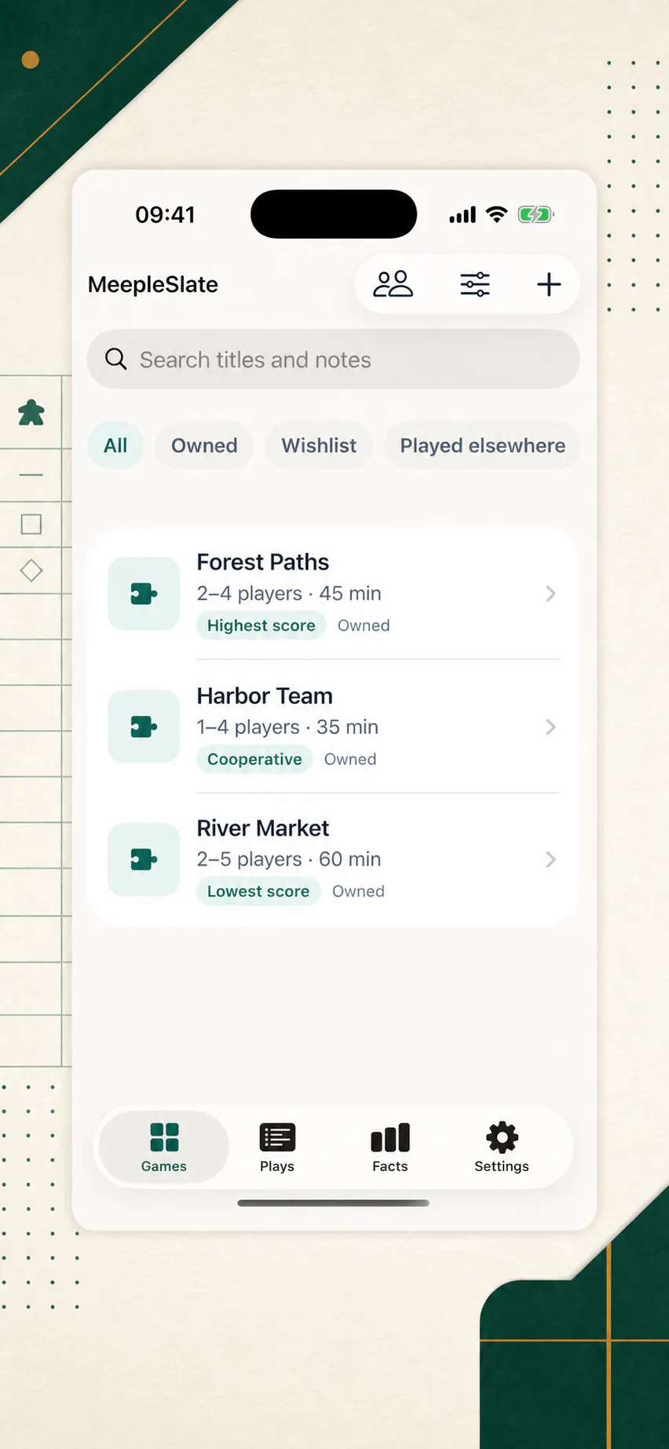
Task: Tap the Harbor Team title
Action: coord(265,695)
